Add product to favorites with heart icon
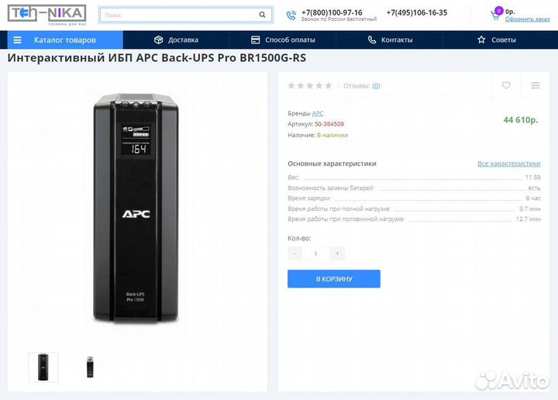Viewport: 558px width, 400px height. (x=506, y=85)
